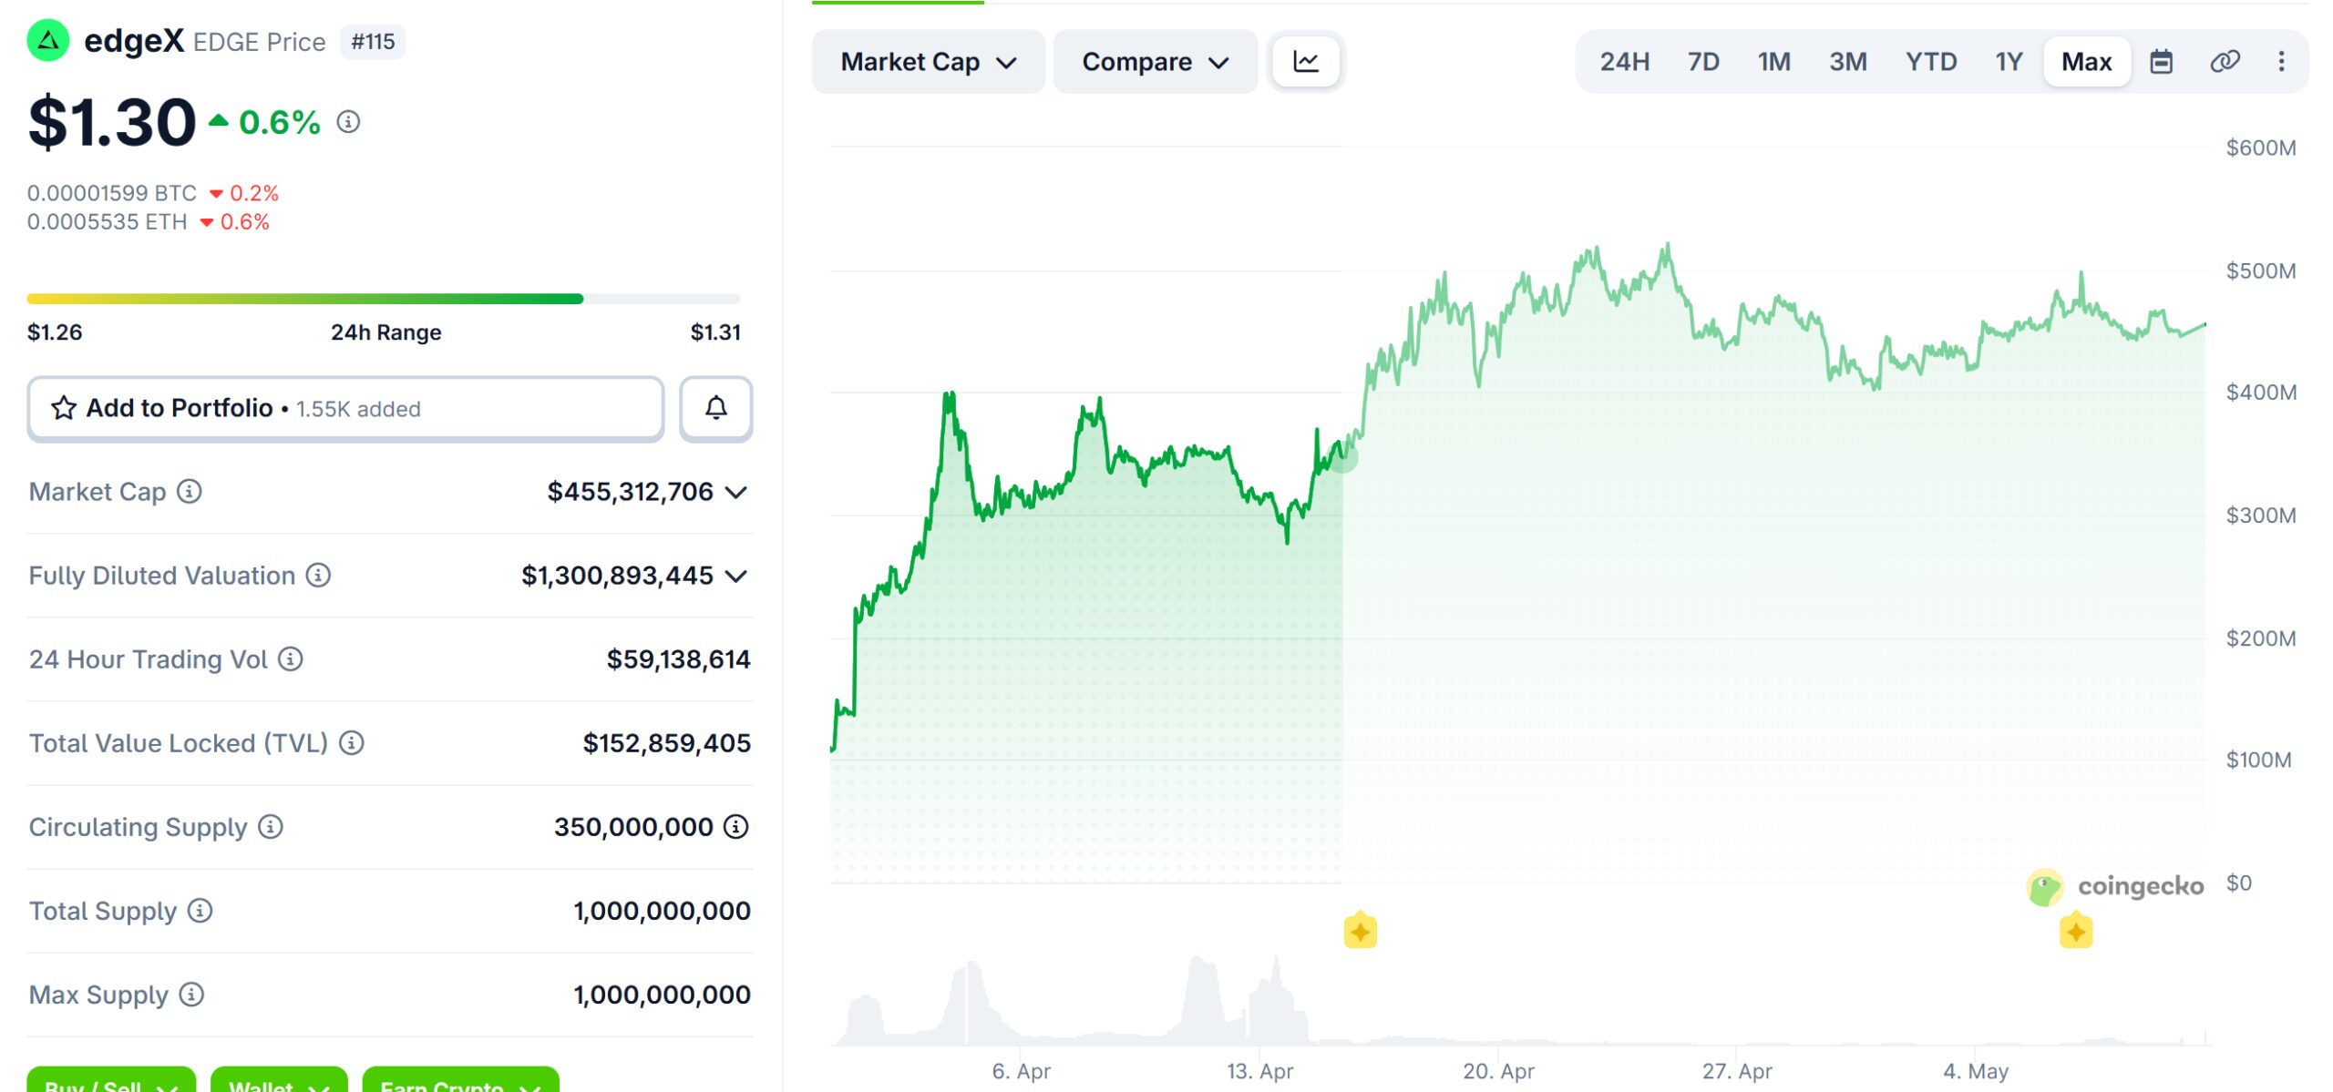The width and height of the screenshot is (2333, 1092).
Task: Open the calendar date range picker
Action: (x=2162, y=62)
